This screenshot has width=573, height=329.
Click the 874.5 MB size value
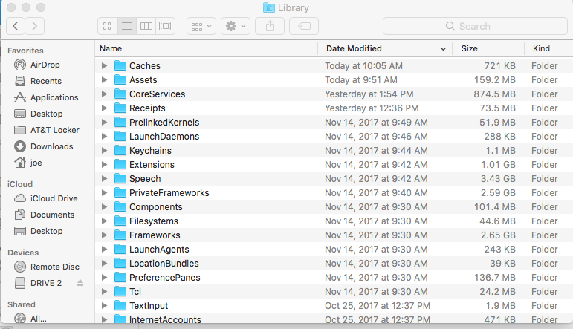click(494, 94)
